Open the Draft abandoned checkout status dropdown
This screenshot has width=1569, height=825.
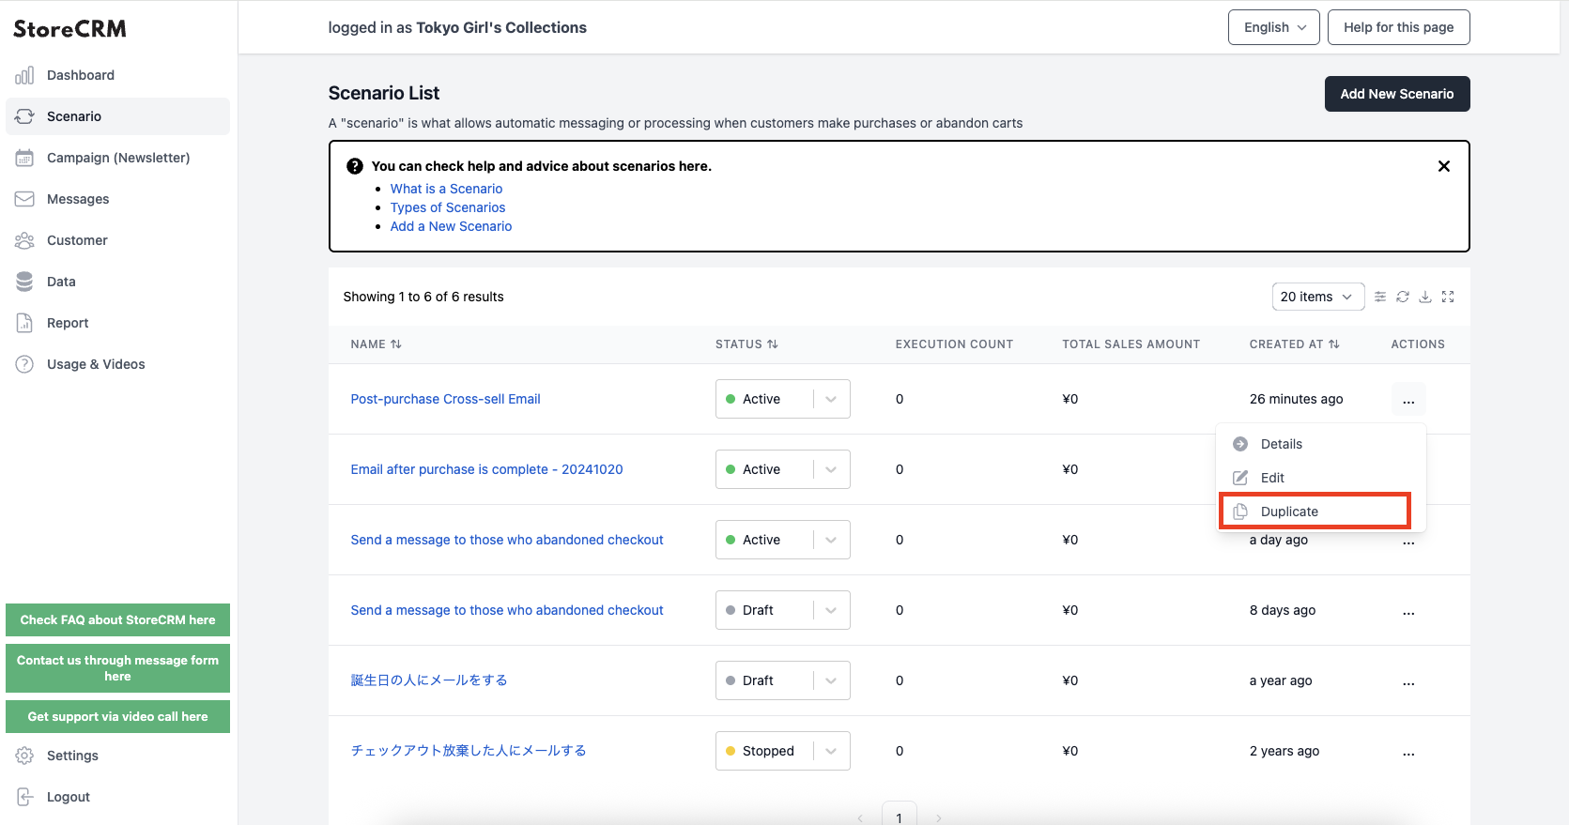(782, 610)
